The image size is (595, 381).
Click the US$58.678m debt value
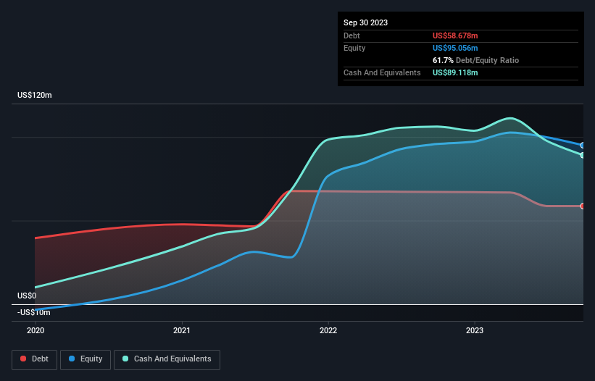click(x=455, y=35)
